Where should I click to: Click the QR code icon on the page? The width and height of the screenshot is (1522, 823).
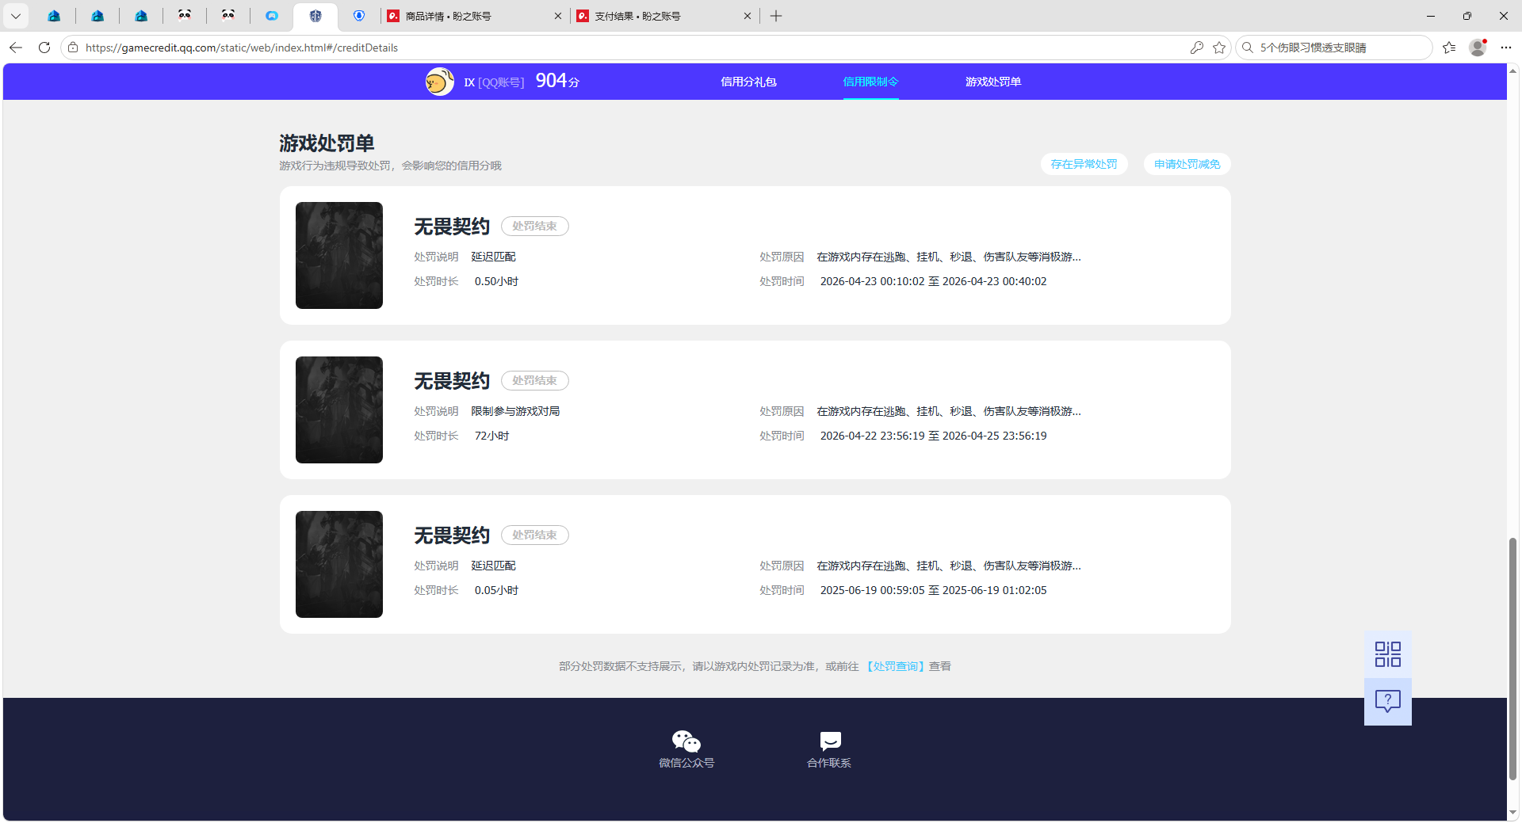click(x=1387, y=654)
